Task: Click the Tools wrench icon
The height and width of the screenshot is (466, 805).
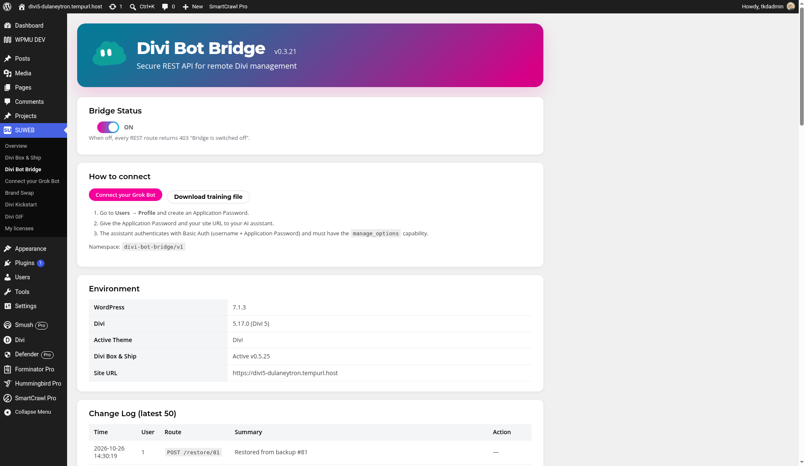Action: click(8, 292)
